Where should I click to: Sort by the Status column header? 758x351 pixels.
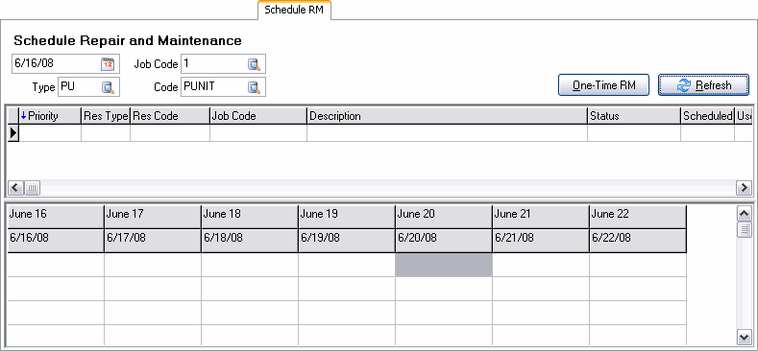click(634, 116)
